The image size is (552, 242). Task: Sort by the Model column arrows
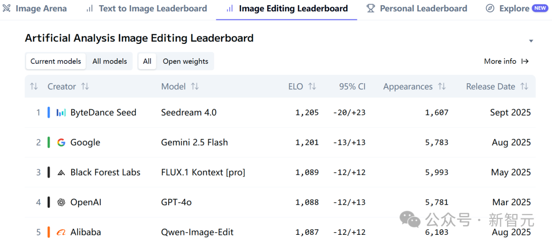[195, 86]
